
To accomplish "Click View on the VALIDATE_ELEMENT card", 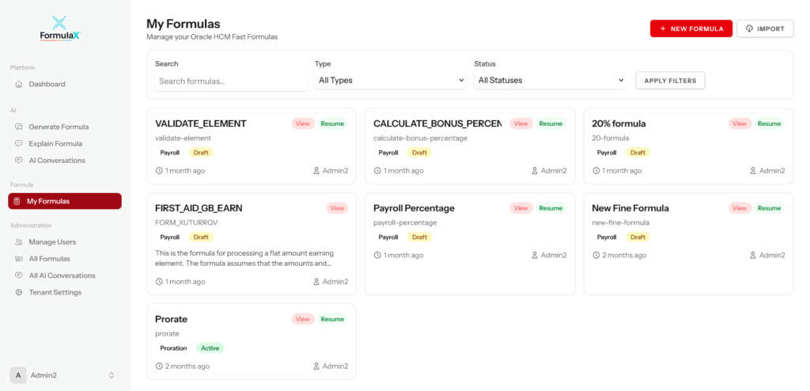I will point(303,123).
